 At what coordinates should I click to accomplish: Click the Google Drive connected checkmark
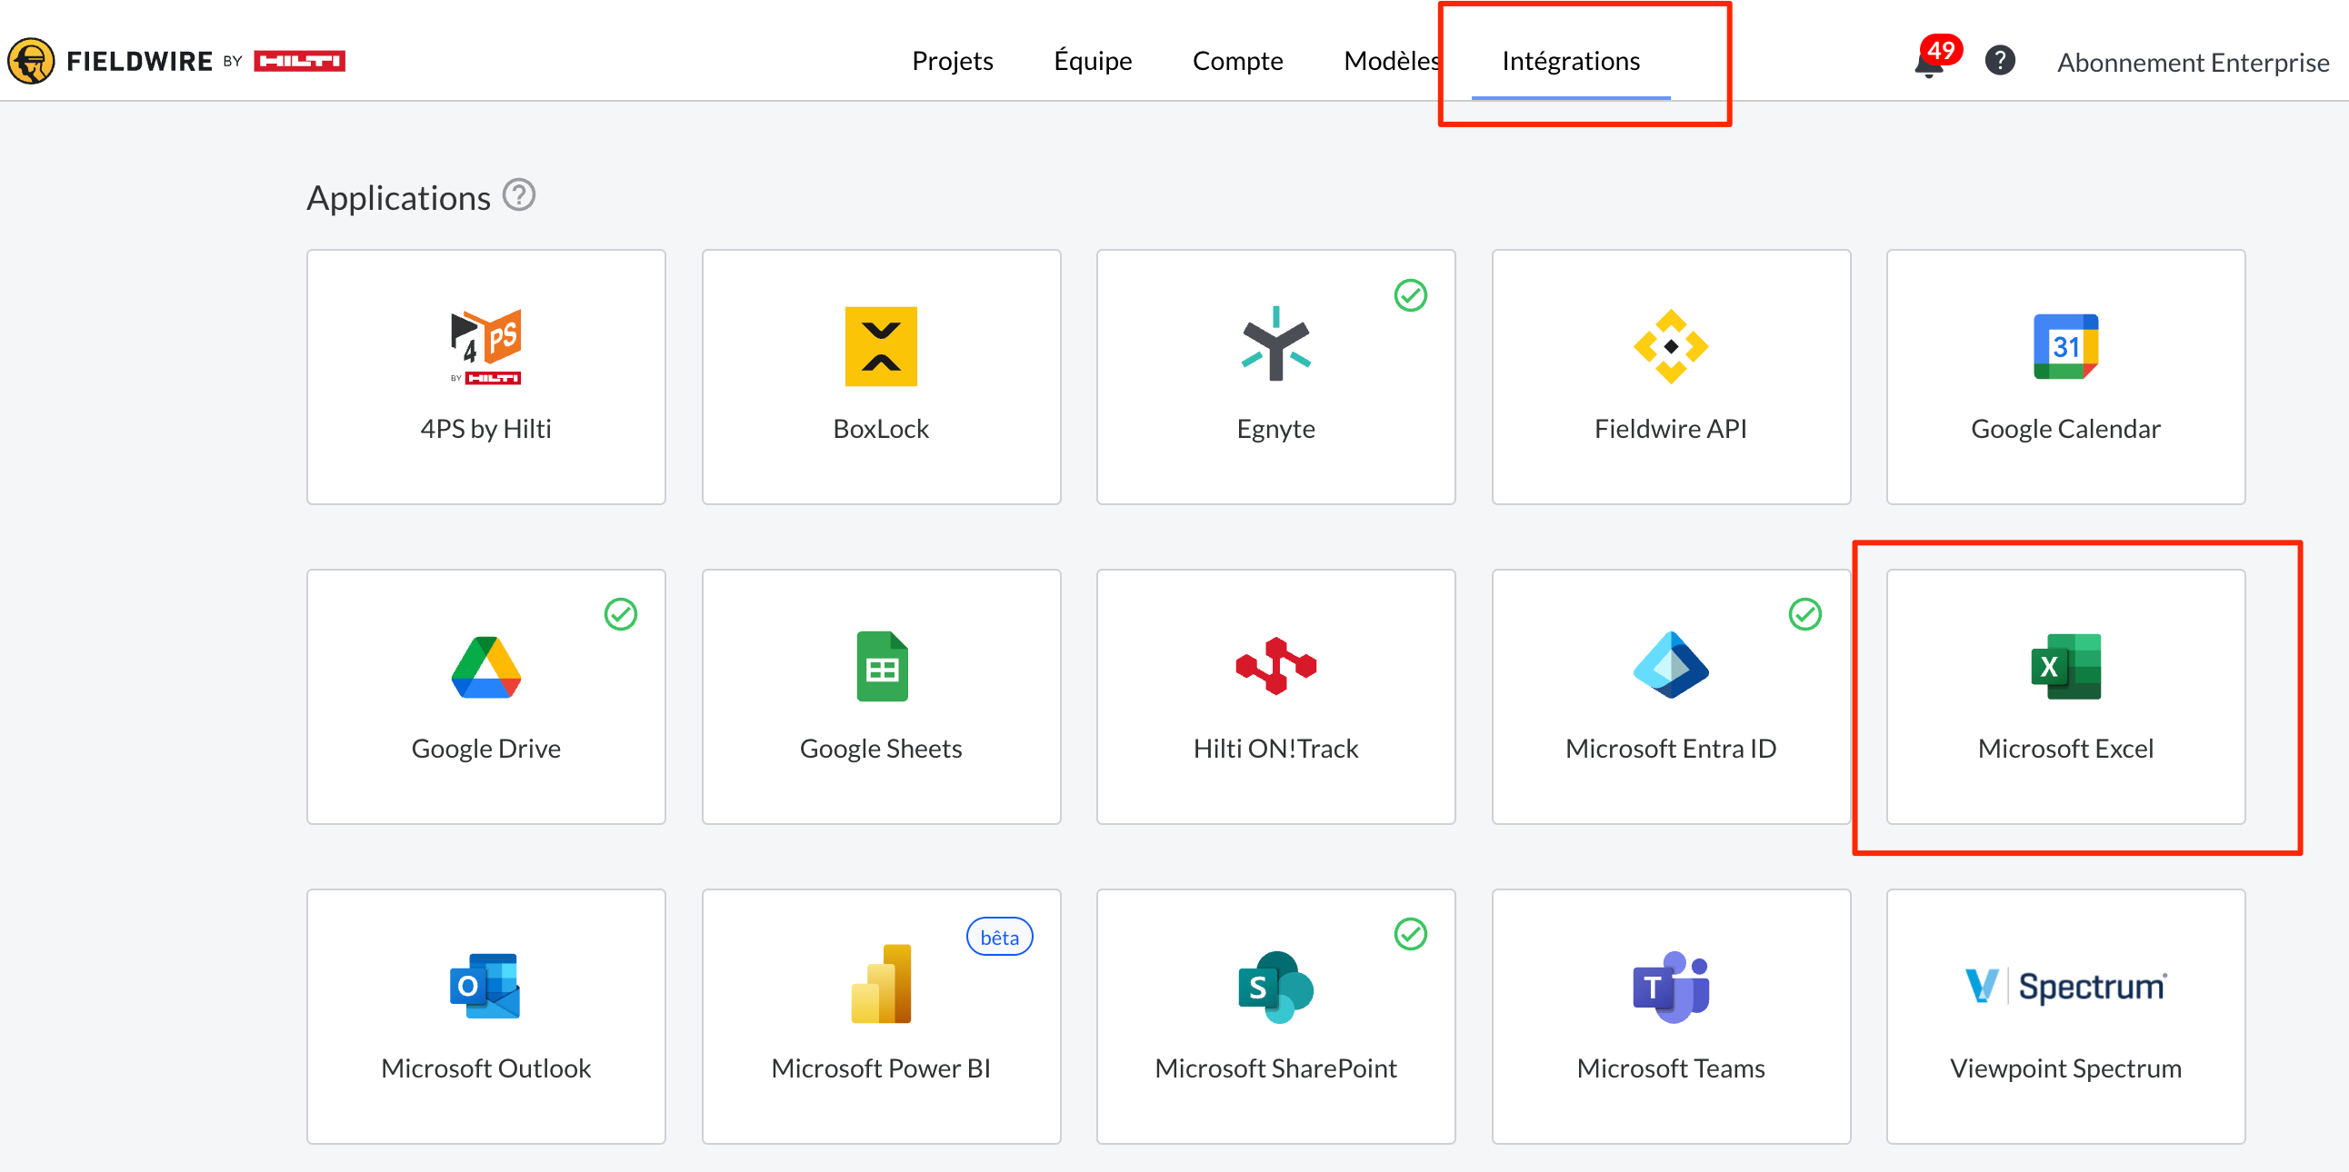pos(621,615)
